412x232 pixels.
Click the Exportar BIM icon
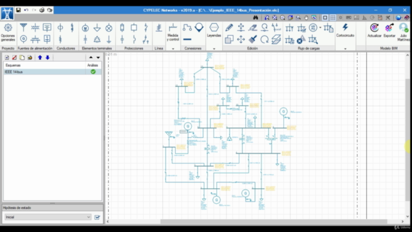click(x=389, y=28)
